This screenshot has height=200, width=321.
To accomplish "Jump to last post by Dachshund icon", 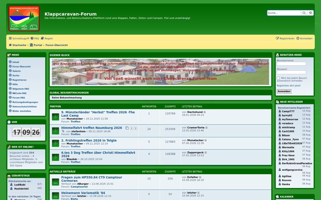I will (205, 112).
